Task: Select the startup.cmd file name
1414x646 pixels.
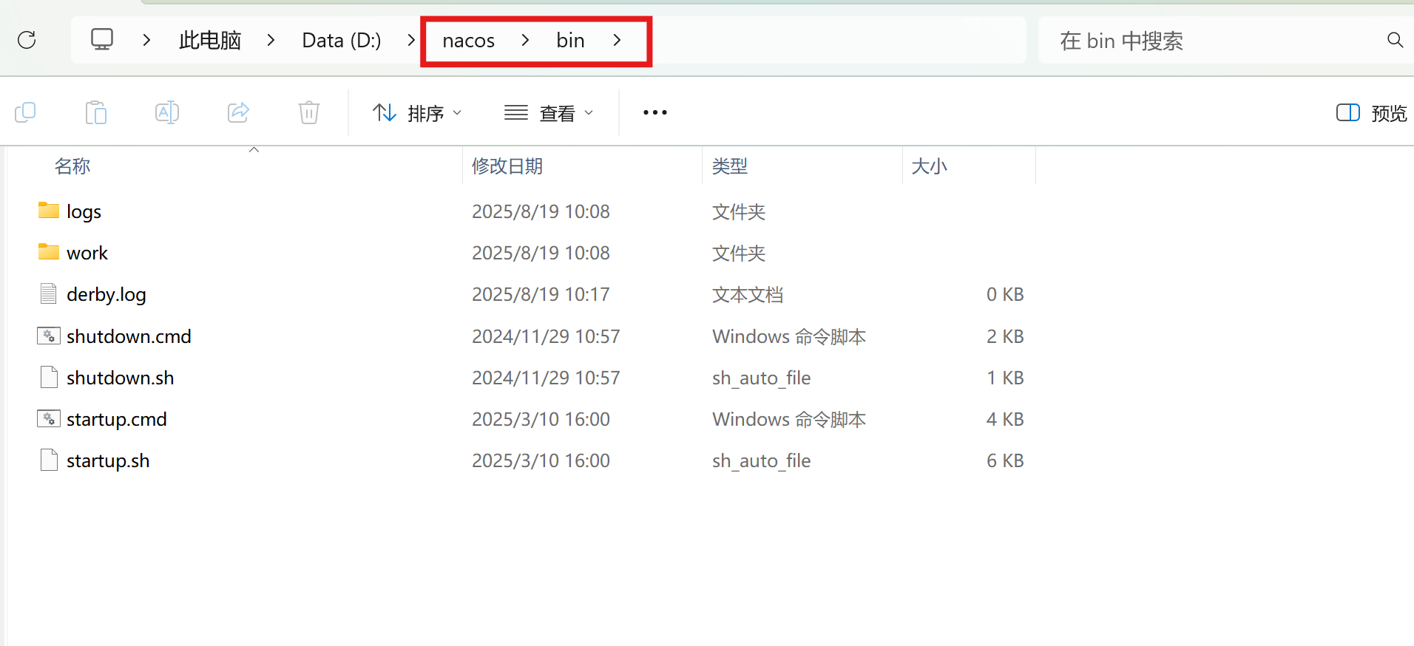Action: (117, 419)
